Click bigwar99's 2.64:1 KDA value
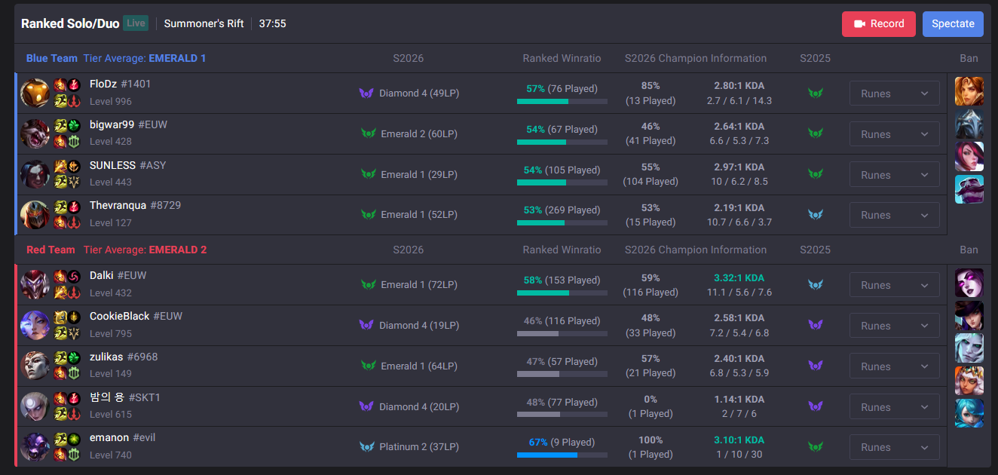 [739, 127]
